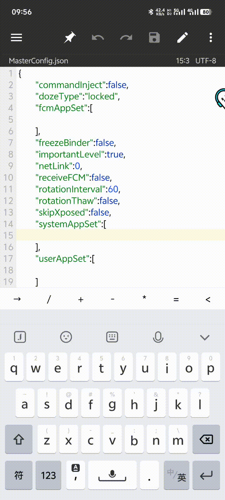This screenshot has height=500, width=225.
Task: Tap UTF-8 encoding label
Action: point(206,61)
